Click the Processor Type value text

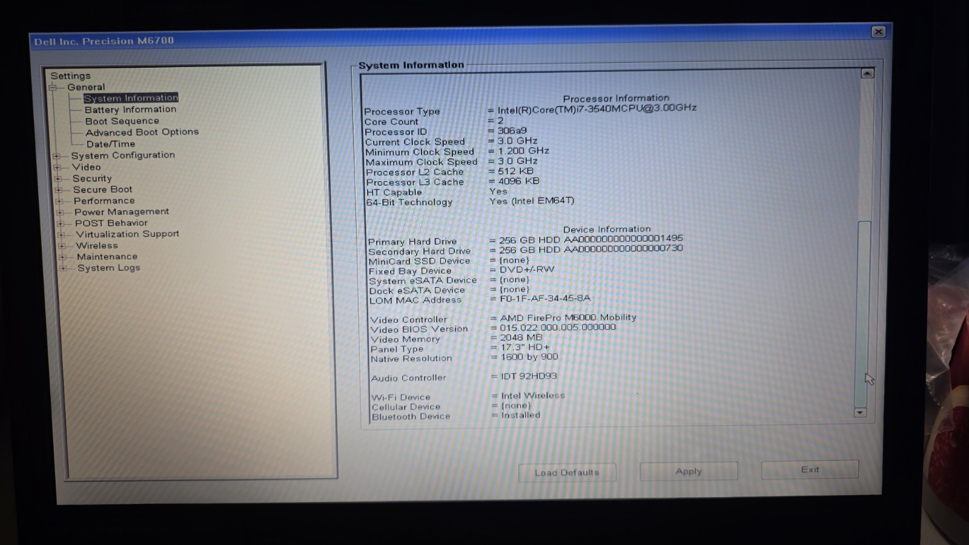coord(597,108)
